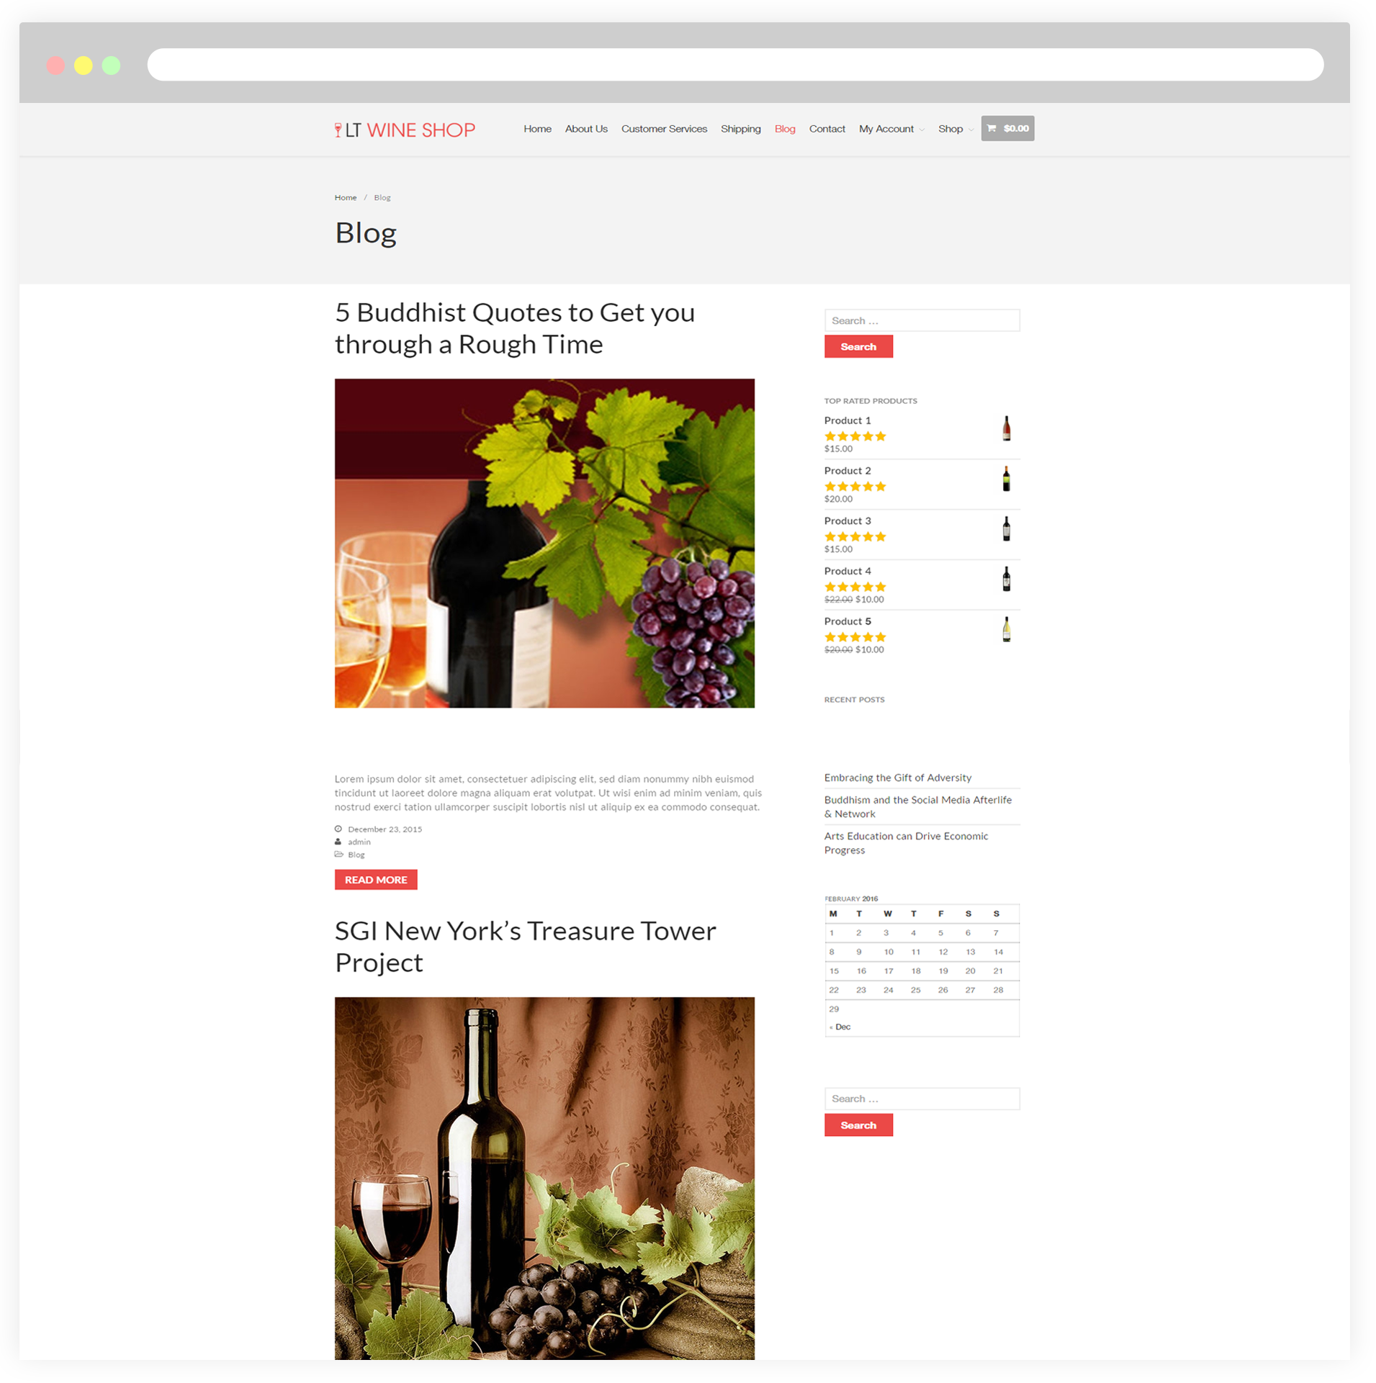Click the READ MORE button
Image resolution: width=1376 pixels, height=1383 pixels.
(x=376, y=879)
